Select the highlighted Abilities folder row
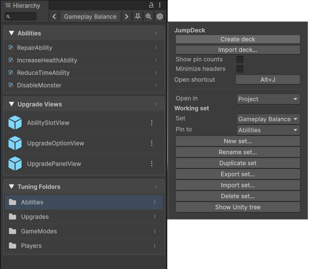The height and width of the screenshot is (269, 326). [84, 202]
